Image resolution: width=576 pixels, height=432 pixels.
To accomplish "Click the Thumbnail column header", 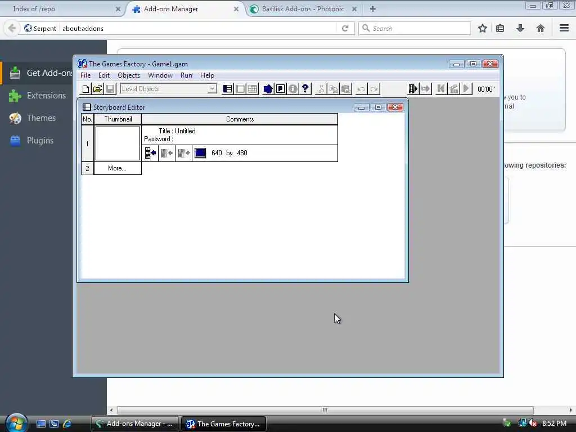I will 118,119.
